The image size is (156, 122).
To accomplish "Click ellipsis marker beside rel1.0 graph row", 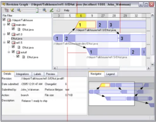I will (x=148, y=31).
